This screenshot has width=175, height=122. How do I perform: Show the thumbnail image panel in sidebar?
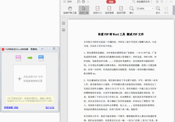tap(63, 30)
